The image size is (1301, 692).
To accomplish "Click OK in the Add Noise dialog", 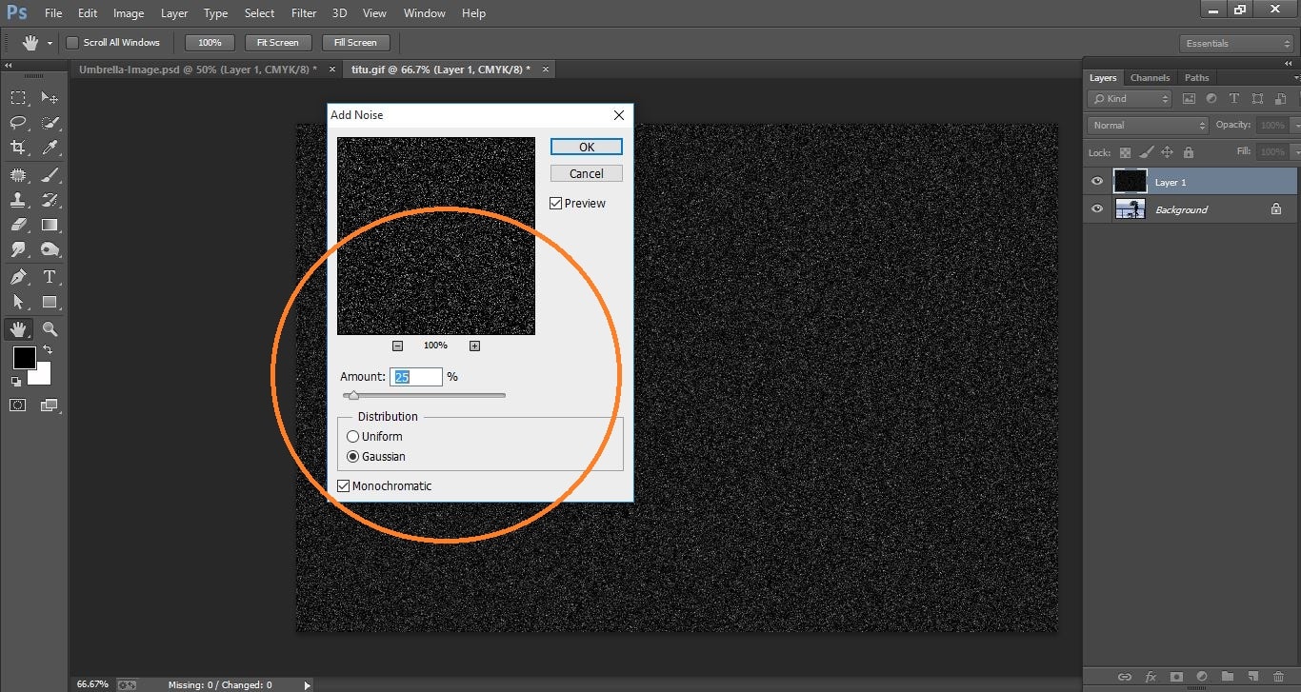I will pyautogui.click(x=586, y=147).
